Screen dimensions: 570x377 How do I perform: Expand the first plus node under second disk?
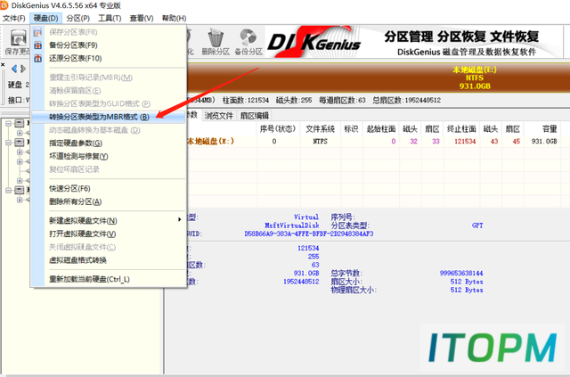click(x=20, y=152)
